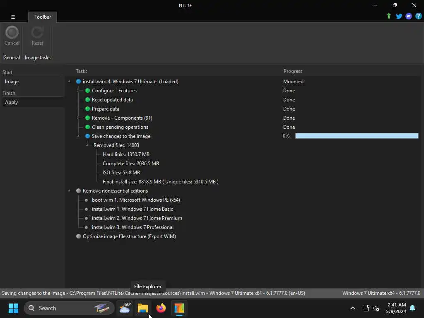Click dot beside Windows 7 Home Basic

86,209
